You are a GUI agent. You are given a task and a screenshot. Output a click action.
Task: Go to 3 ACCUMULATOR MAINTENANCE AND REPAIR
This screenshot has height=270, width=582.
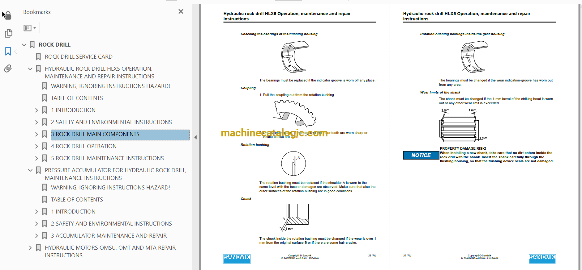pos(109,236)
